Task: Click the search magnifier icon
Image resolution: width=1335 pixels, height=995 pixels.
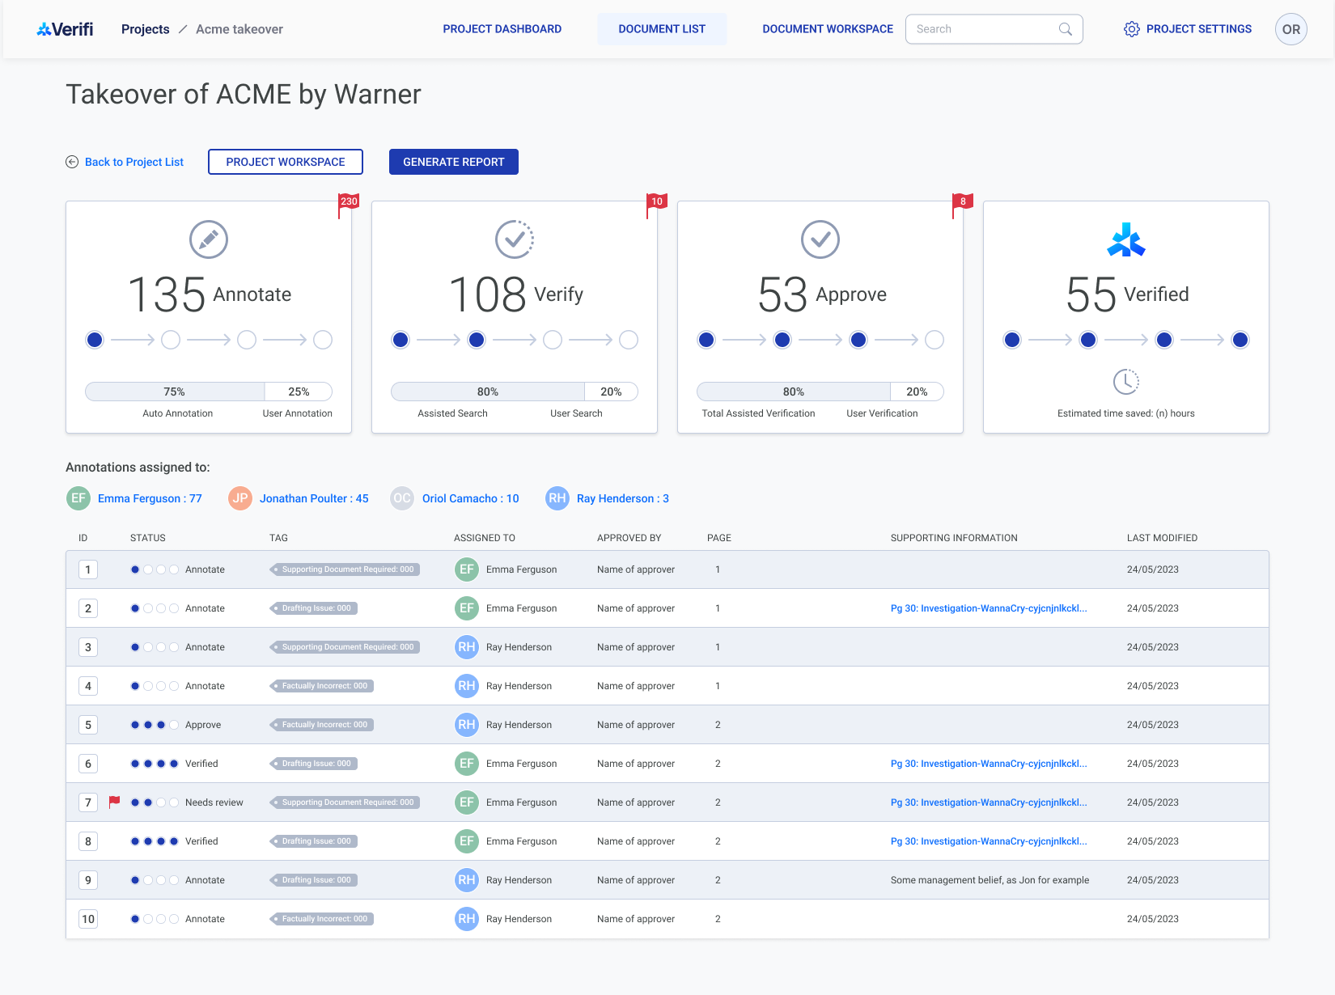Action: 1066,29
